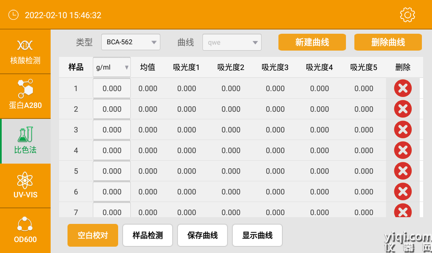This screenshot has height=253, width=432.
Task: Open the 核酸检测 nucleic acid module
Action: (x=25, y=52)
